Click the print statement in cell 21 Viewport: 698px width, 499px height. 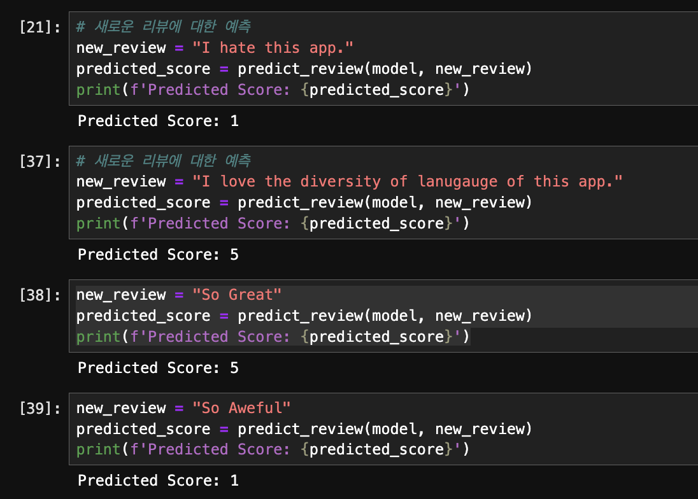point(273,90)
